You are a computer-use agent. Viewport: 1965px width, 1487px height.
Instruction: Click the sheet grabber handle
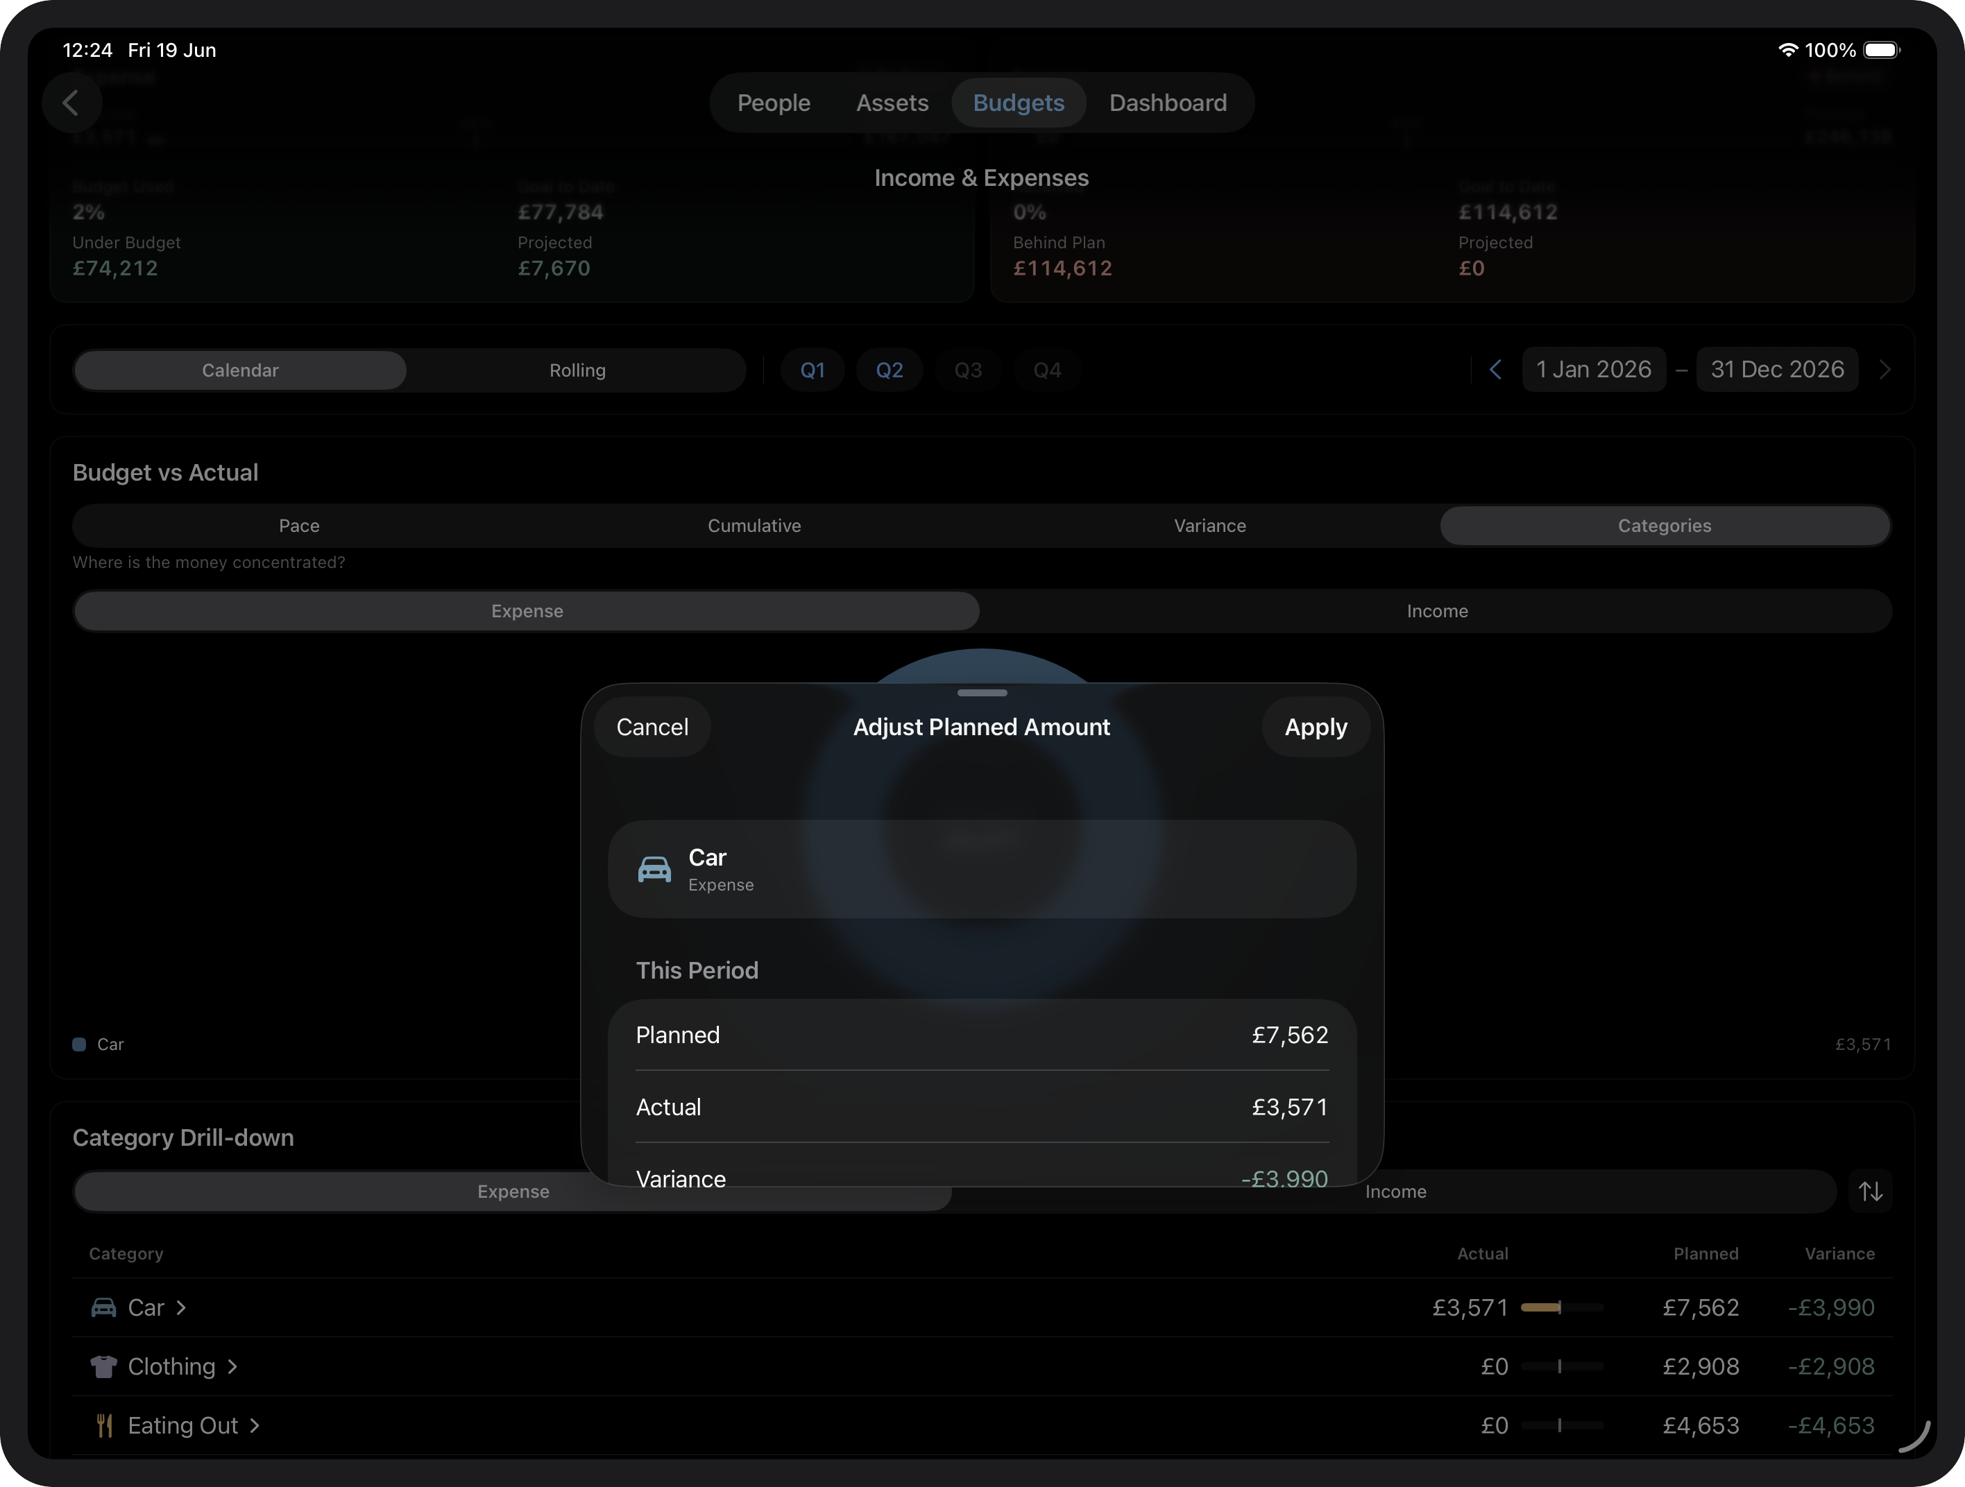click(x=982, y=692)
